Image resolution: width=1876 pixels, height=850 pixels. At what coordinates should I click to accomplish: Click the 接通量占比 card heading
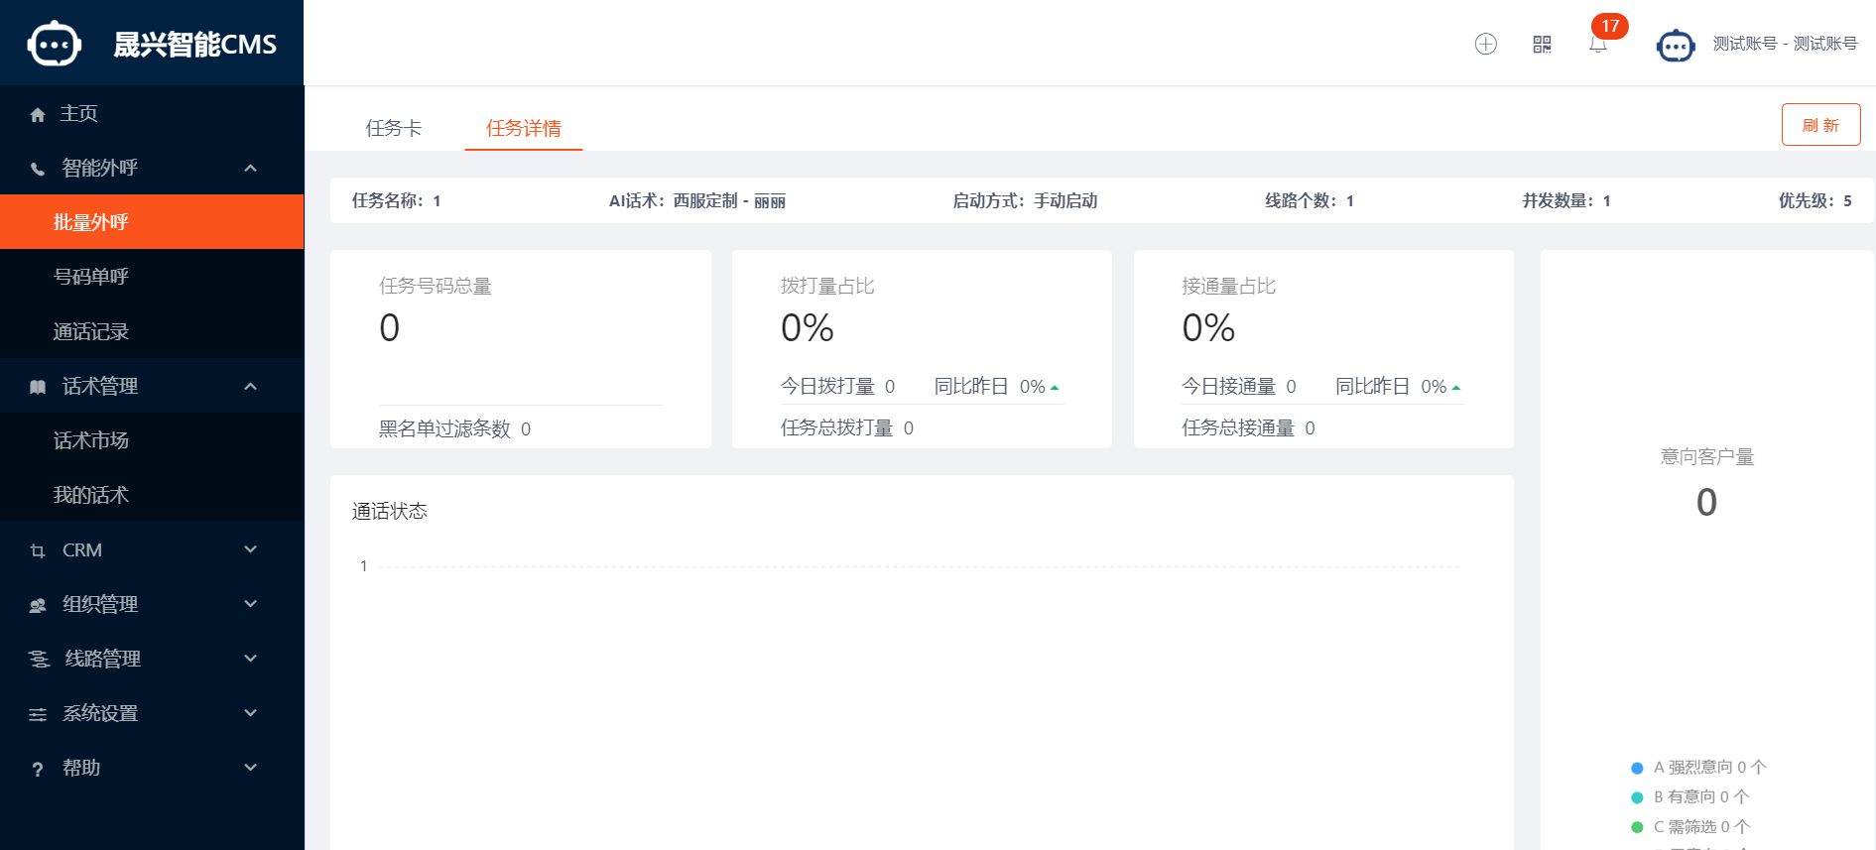[1228, 286]
